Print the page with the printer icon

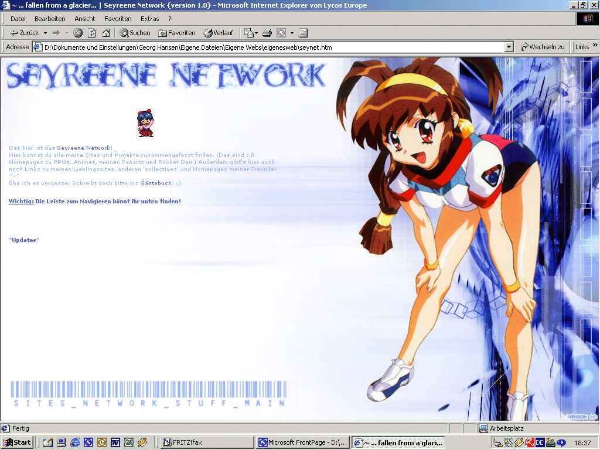click(267, 33)
